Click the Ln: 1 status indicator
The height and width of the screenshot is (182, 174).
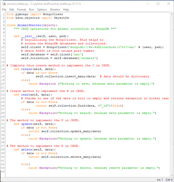click(160, 180)
